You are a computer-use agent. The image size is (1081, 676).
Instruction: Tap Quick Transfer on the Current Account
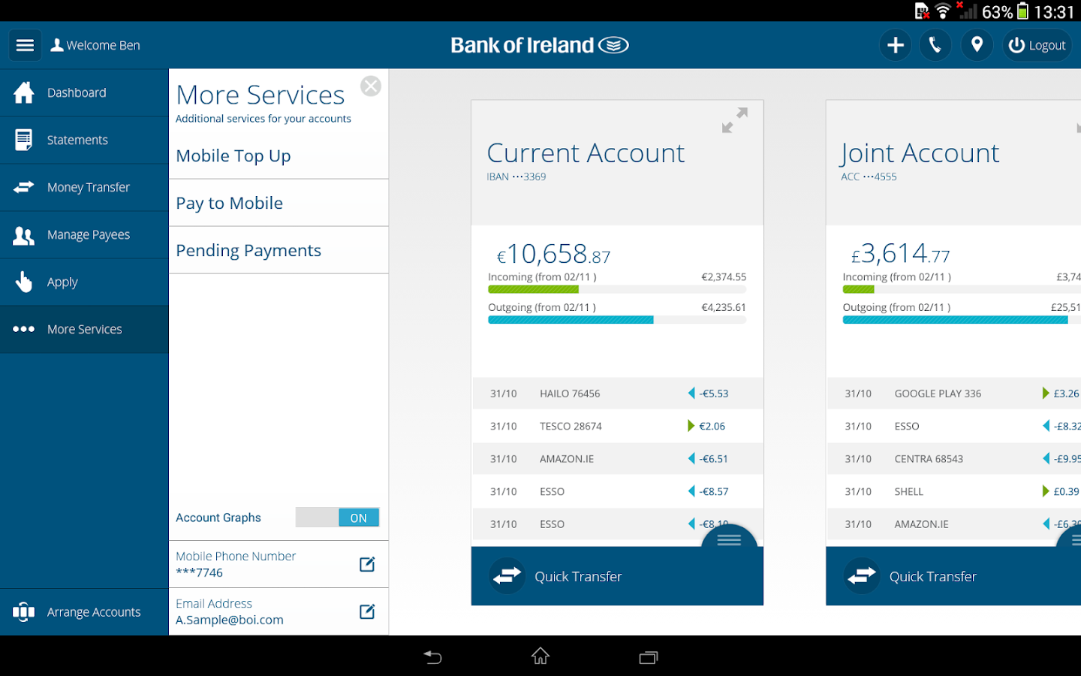coord(617,576)
